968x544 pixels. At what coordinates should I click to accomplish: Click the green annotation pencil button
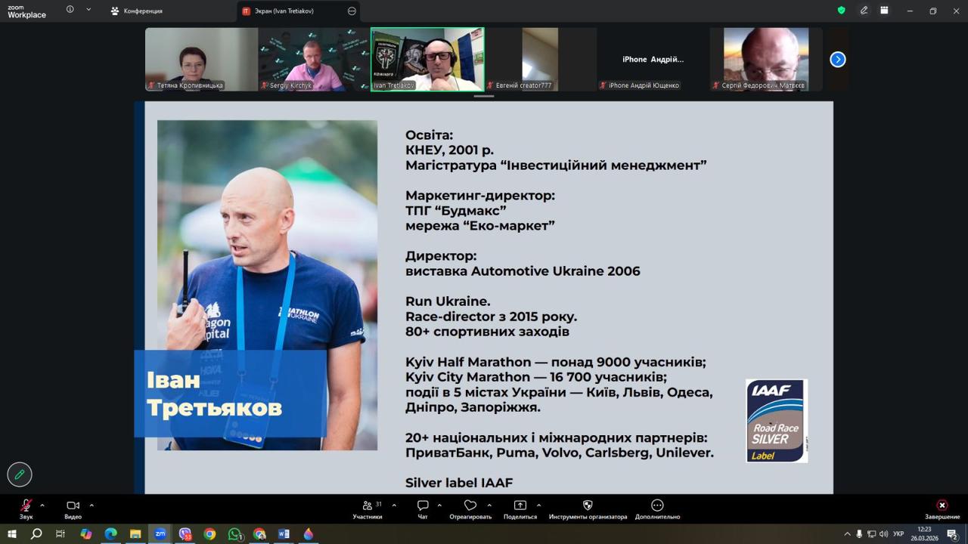point(20,474)
